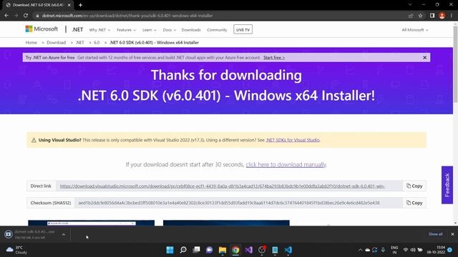Open the weather widget on taskbar

[17, 250]
